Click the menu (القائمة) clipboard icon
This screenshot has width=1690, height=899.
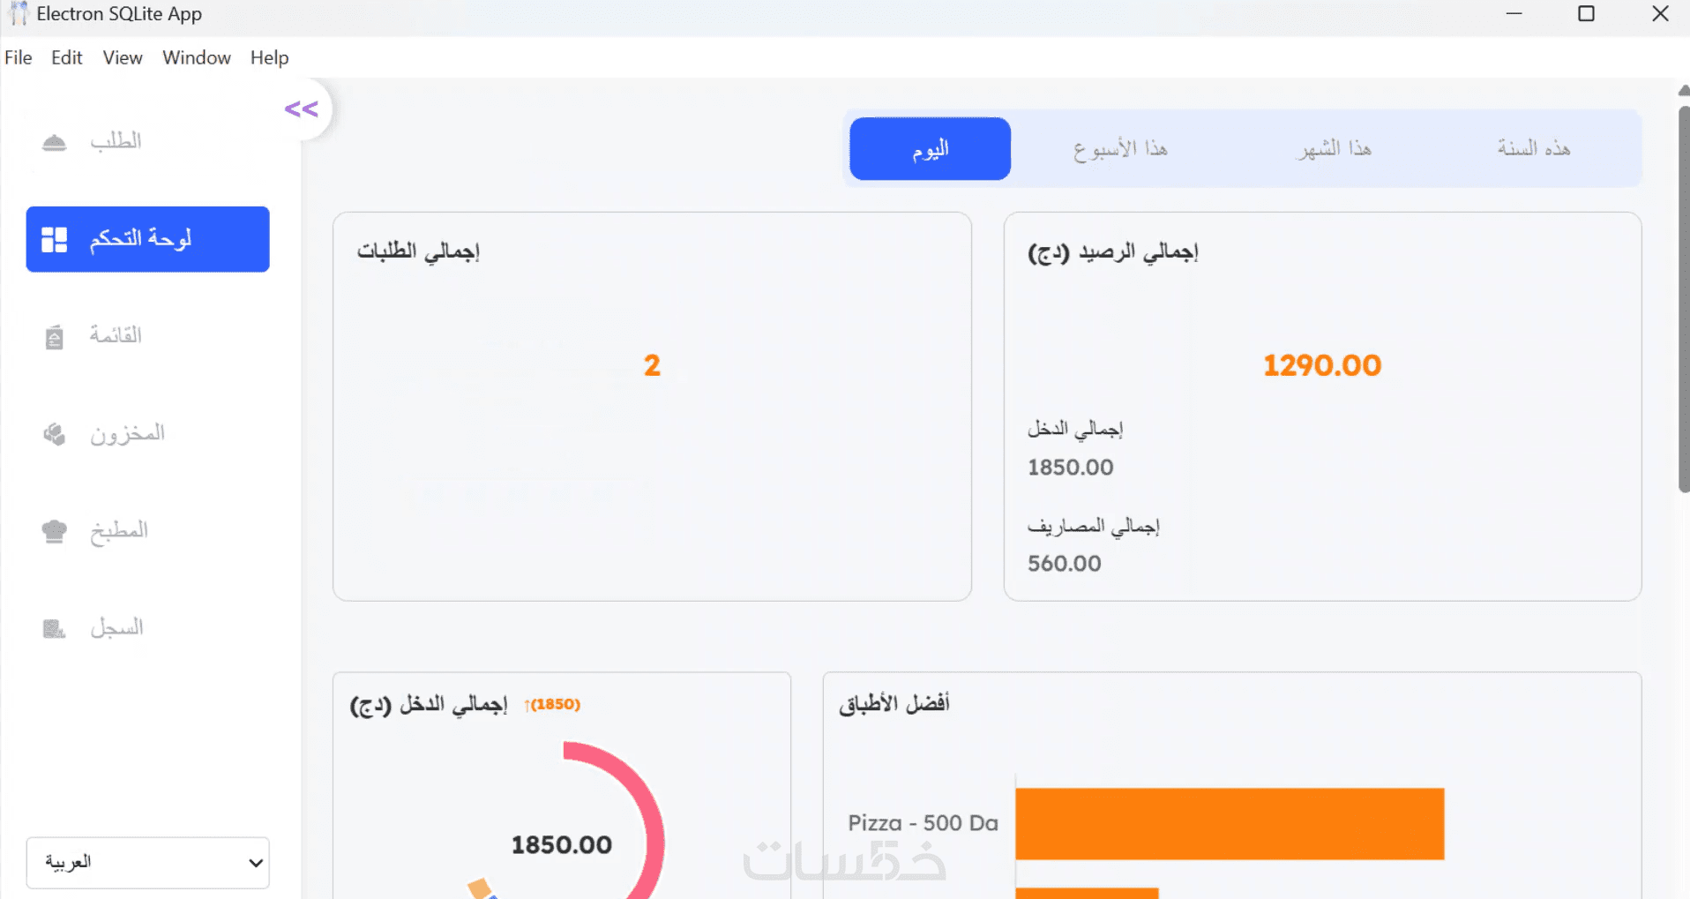[x=55, y=337]
